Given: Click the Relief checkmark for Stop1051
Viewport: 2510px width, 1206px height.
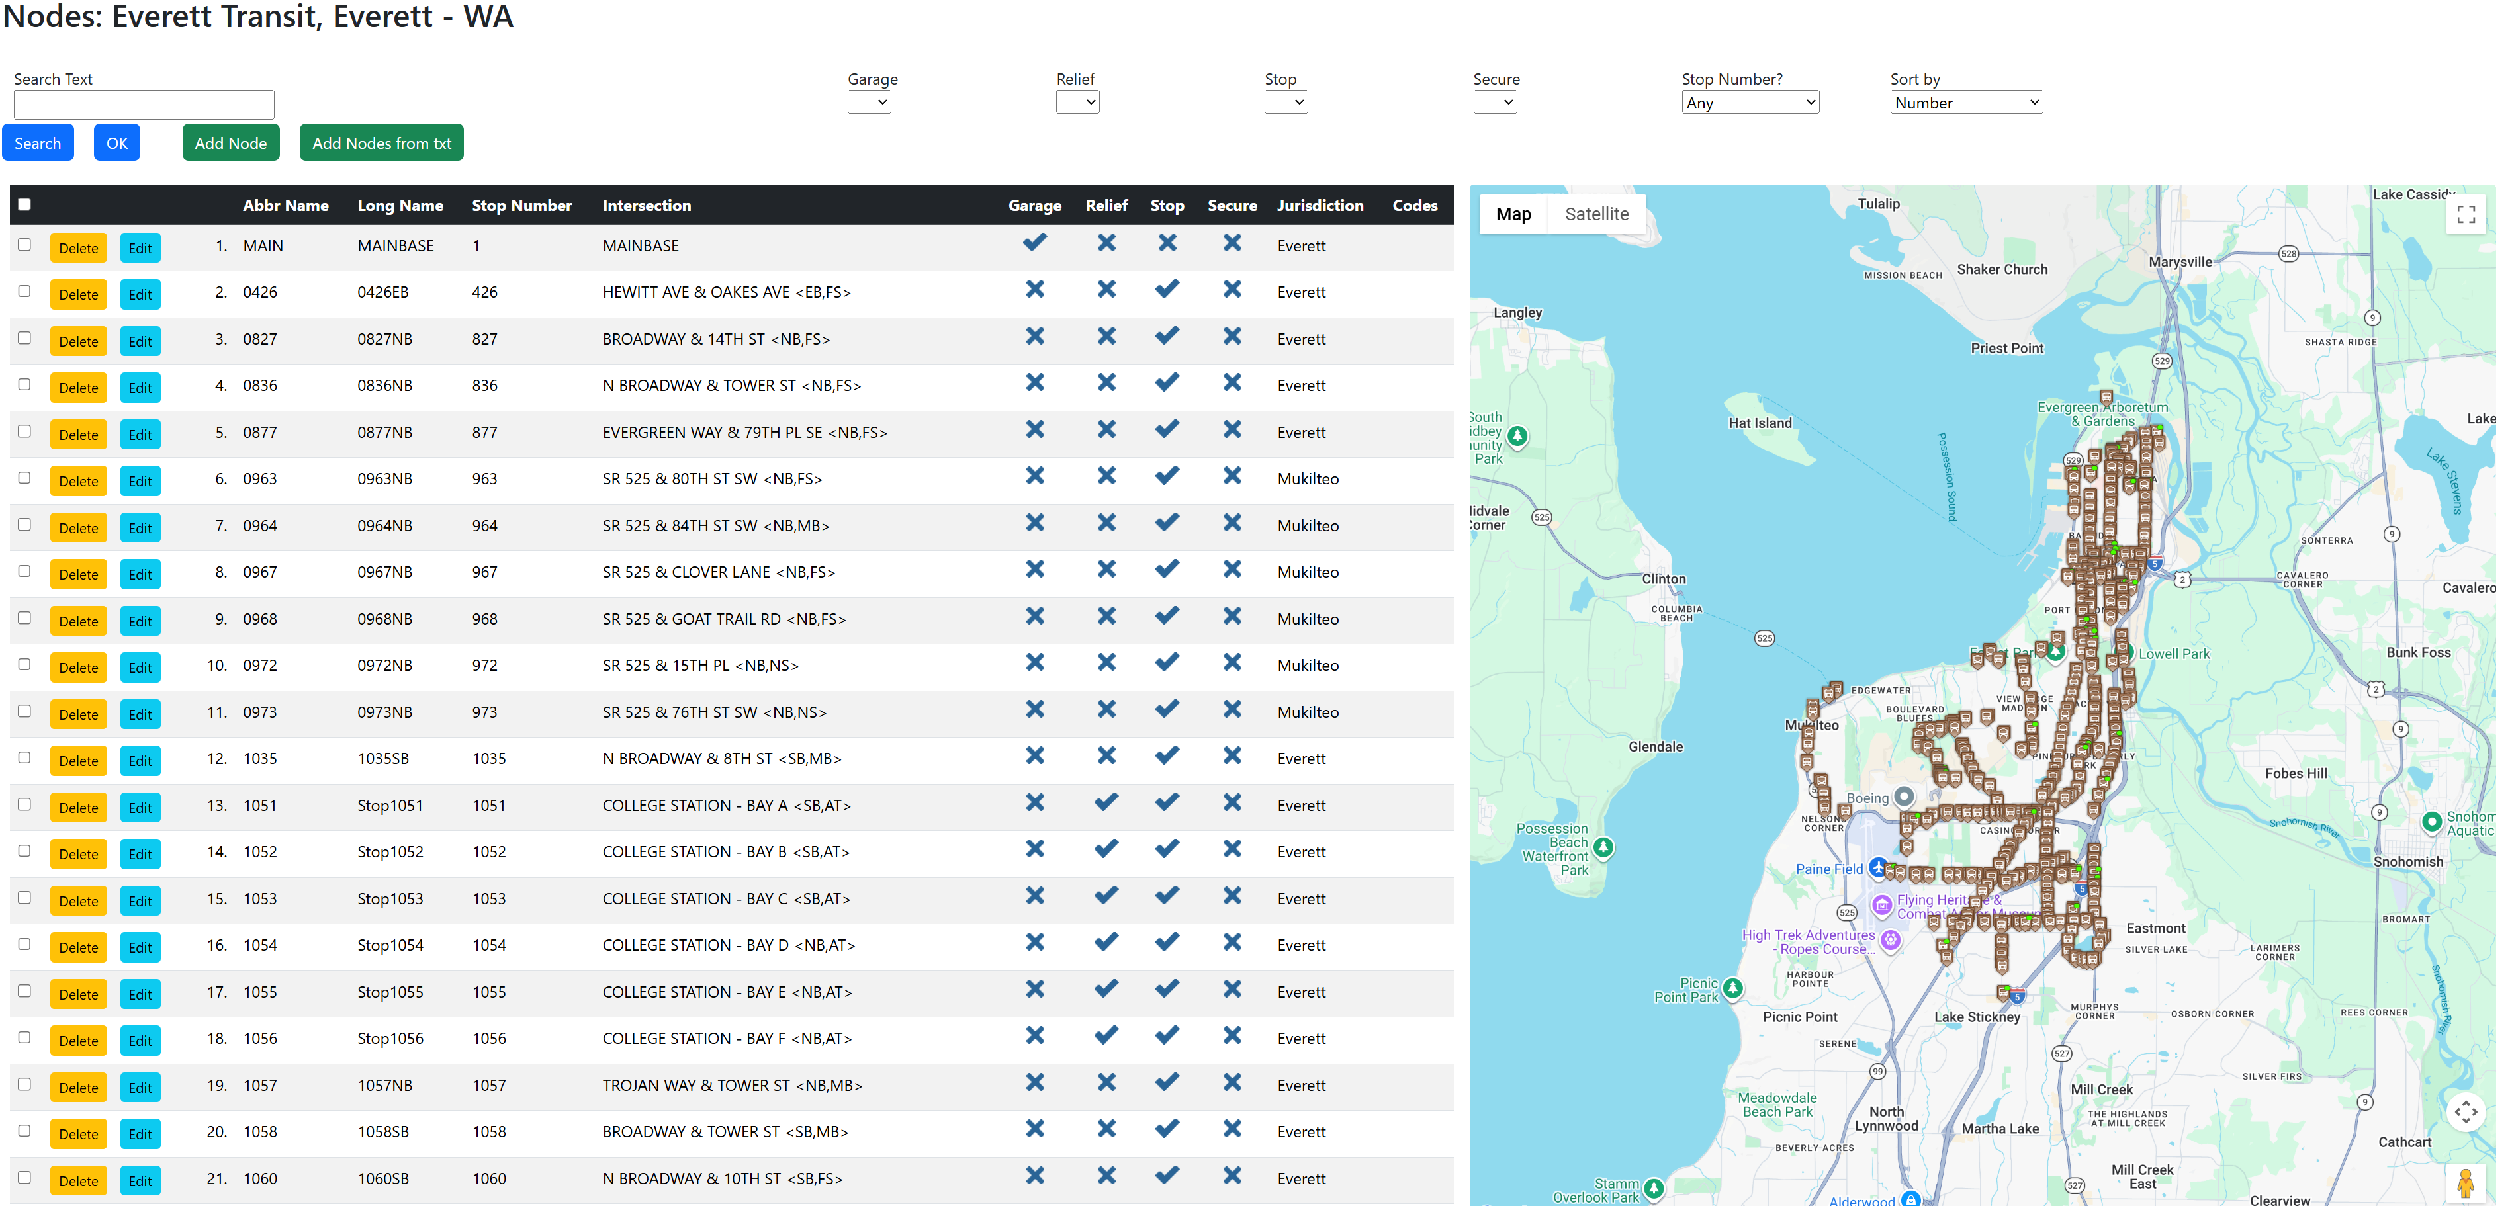Looking at the screenshot, I should pos(1106,802).
